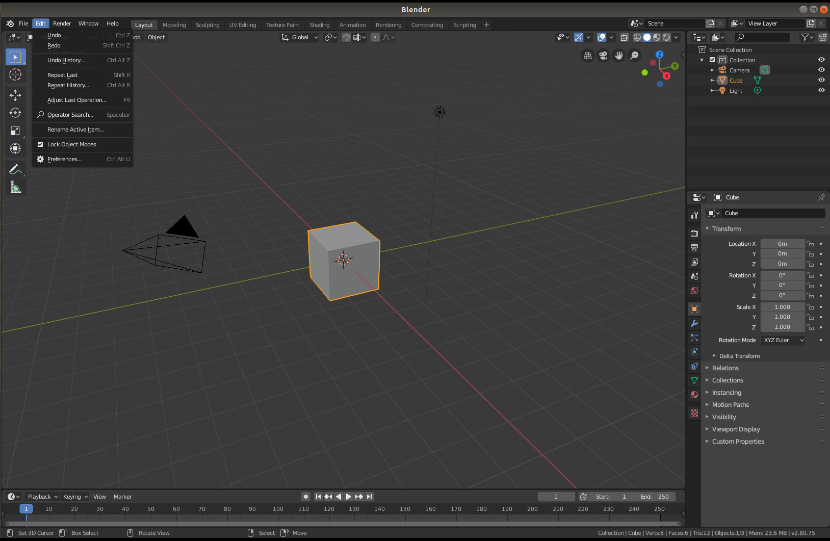Select the Move tool in the toolbar

[15, 95]
